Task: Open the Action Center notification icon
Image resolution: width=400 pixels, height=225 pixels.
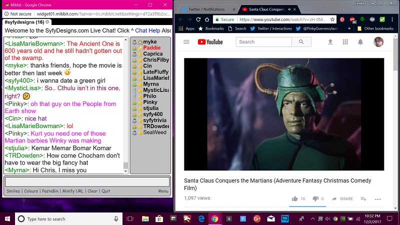Action: point(389,218)
